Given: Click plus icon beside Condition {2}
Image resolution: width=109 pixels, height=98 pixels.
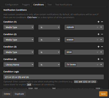Looking at the screenshot, I should pos(98,34).
